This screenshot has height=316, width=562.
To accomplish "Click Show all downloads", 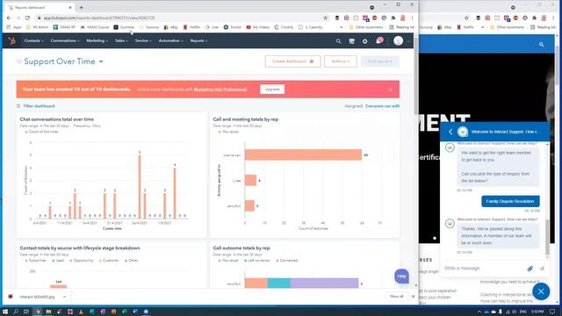I will pyautogui.click(x=396, y=297).
